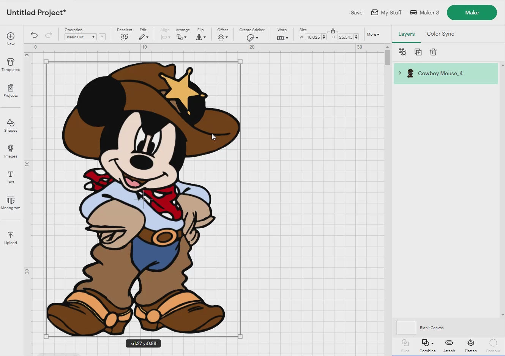This screenshot has width=505, height=356.
Task: Open the Images library
Action: (11, 151)
